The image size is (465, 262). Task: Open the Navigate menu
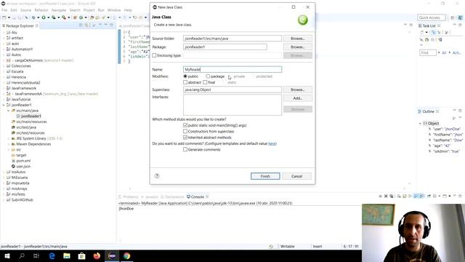tap(59, 10)
